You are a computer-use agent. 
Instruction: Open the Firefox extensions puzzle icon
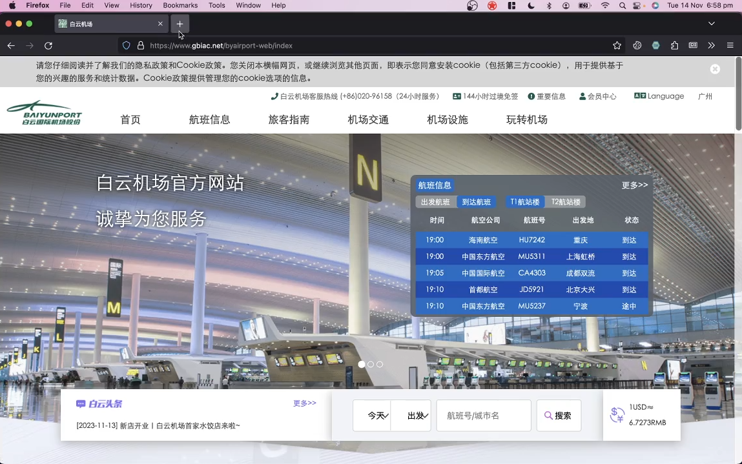pos(674,46)
